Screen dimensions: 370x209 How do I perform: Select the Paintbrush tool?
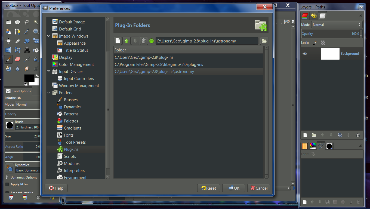pos(8,59)
